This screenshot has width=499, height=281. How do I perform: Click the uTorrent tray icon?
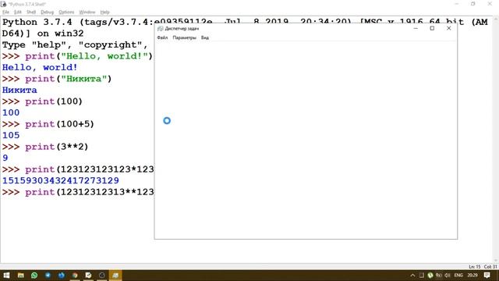click(430, 276)
